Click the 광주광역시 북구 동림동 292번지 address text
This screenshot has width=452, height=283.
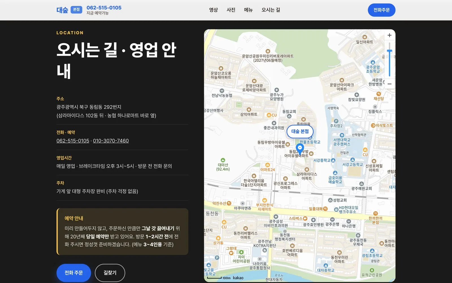[x=89, y=107]
